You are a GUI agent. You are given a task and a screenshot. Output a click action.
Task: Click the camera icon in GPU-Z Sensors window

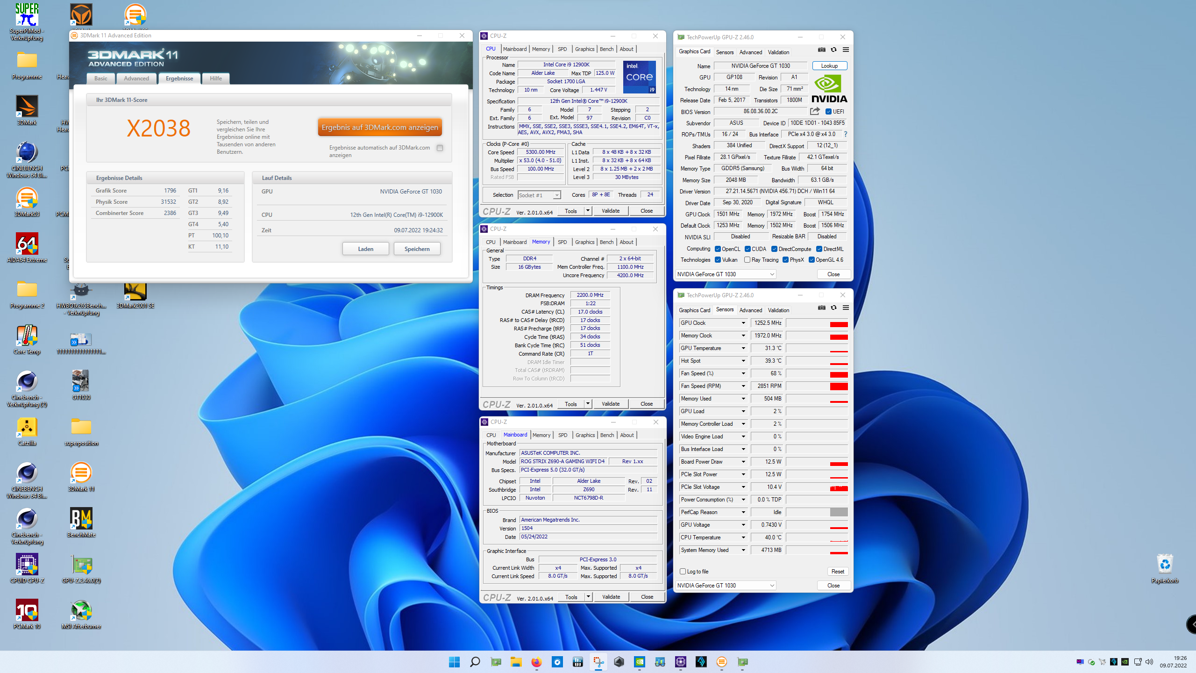point(822,308)
